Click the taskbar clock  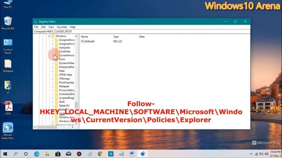[x=276, y=154]
